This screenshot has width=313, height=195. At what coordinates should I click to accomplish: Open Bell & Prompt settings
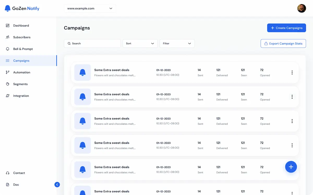pyautogui.click(x=23, y=49)
